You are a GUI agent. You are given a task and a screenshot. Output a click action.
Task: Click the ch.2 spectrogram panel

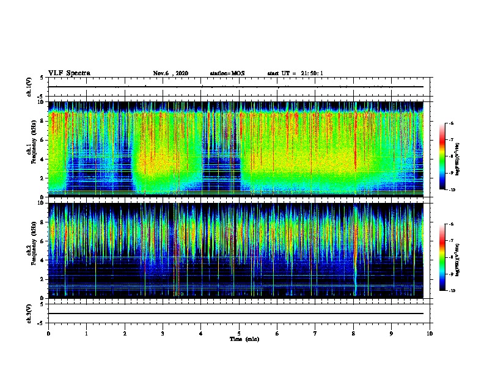pyautogui.click(x=236, y=251)
